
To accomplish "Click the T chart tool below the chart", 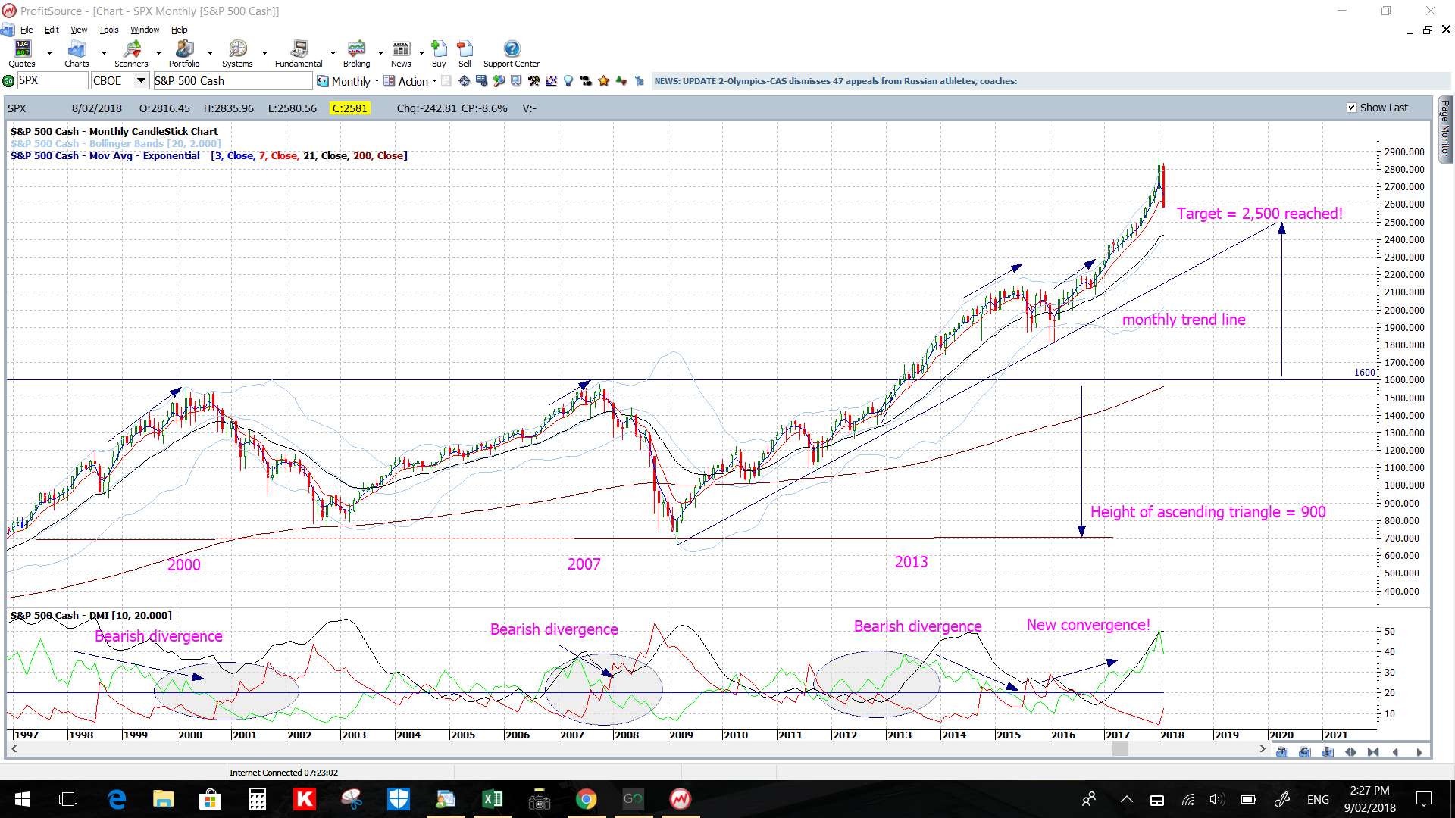I will coord(1282,752).
